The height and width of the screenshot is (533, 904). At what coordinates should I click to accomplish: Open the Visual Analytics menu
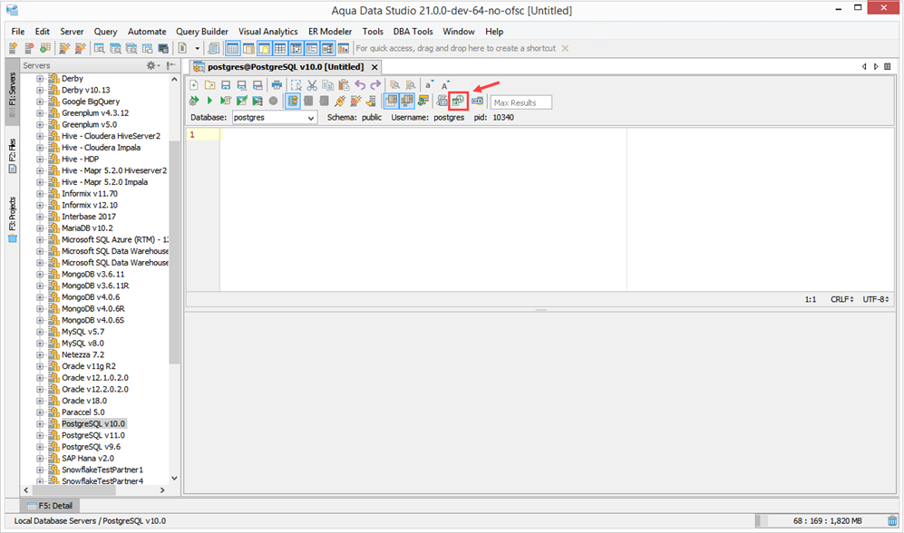(x=268, y=32)
